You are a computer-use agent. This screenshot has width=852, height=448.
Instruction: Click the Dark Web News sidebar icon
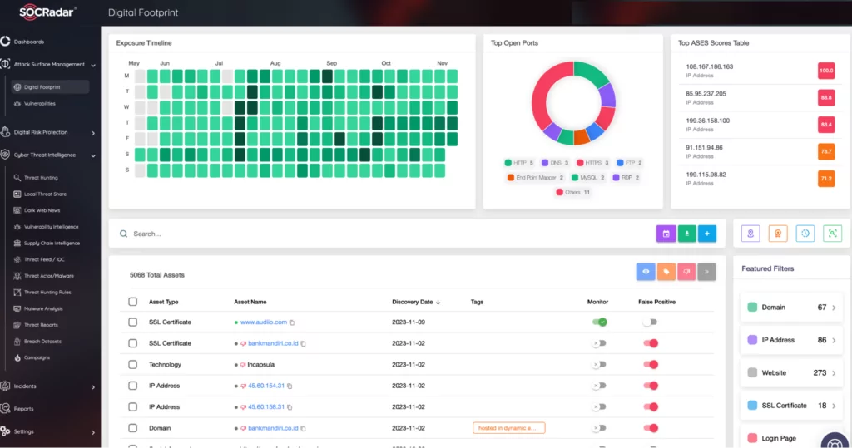(17, 210)
